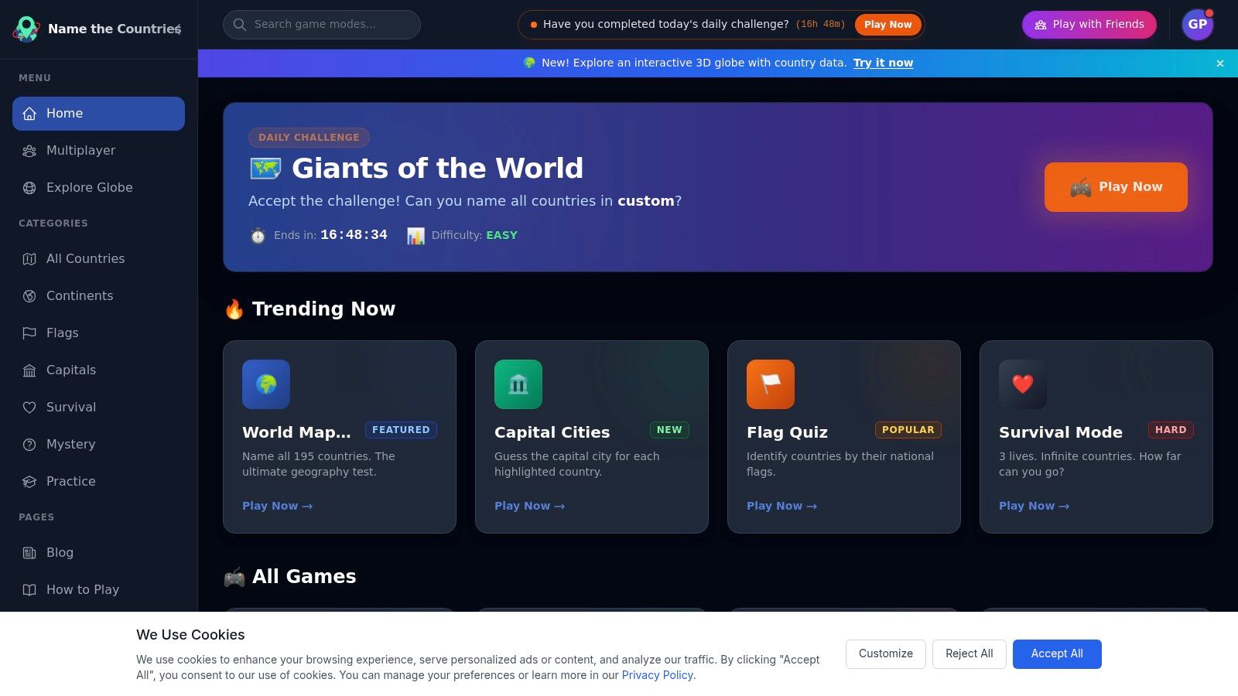Click the Flags category icon

point(29,333)
